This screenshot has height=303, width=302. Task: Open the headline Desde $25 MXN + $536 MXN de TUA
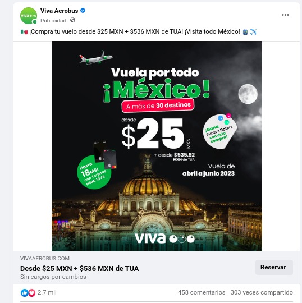[80, 269]
